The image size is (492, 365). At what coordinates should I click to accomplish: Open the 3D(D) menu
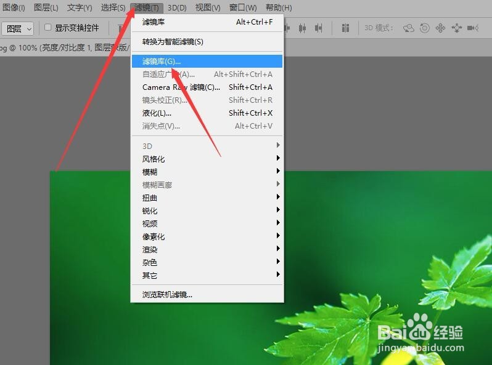pyautogui.click(x=177, y=7)
